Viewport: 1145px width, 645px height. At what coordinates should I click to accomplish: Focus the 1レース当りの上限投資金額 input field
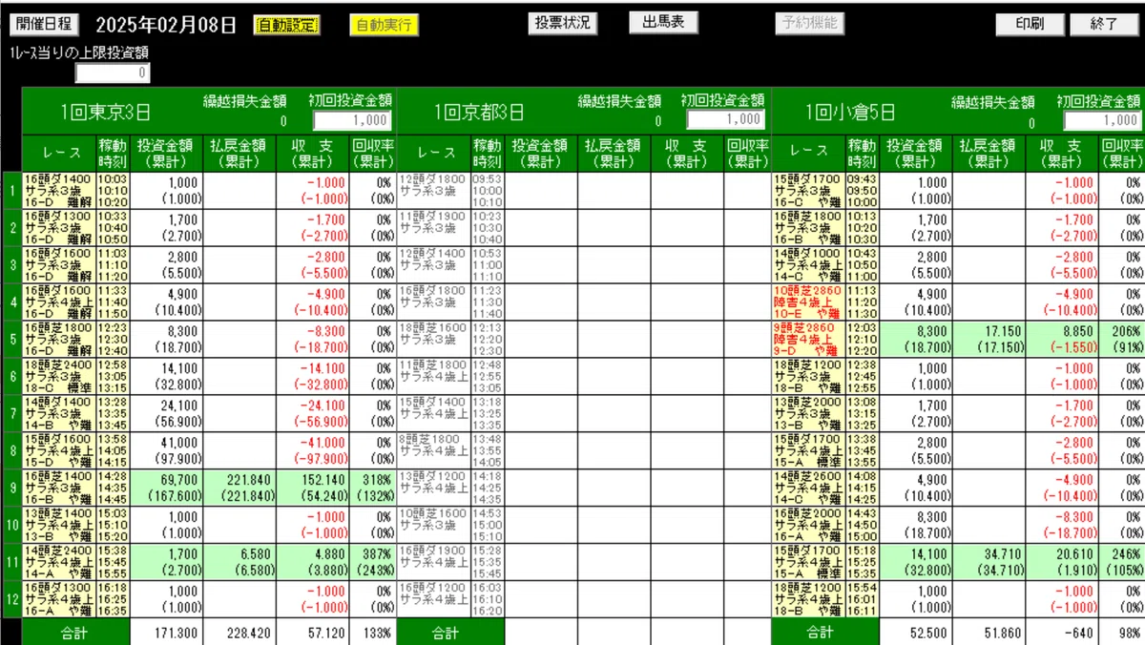tap(113, 73)
